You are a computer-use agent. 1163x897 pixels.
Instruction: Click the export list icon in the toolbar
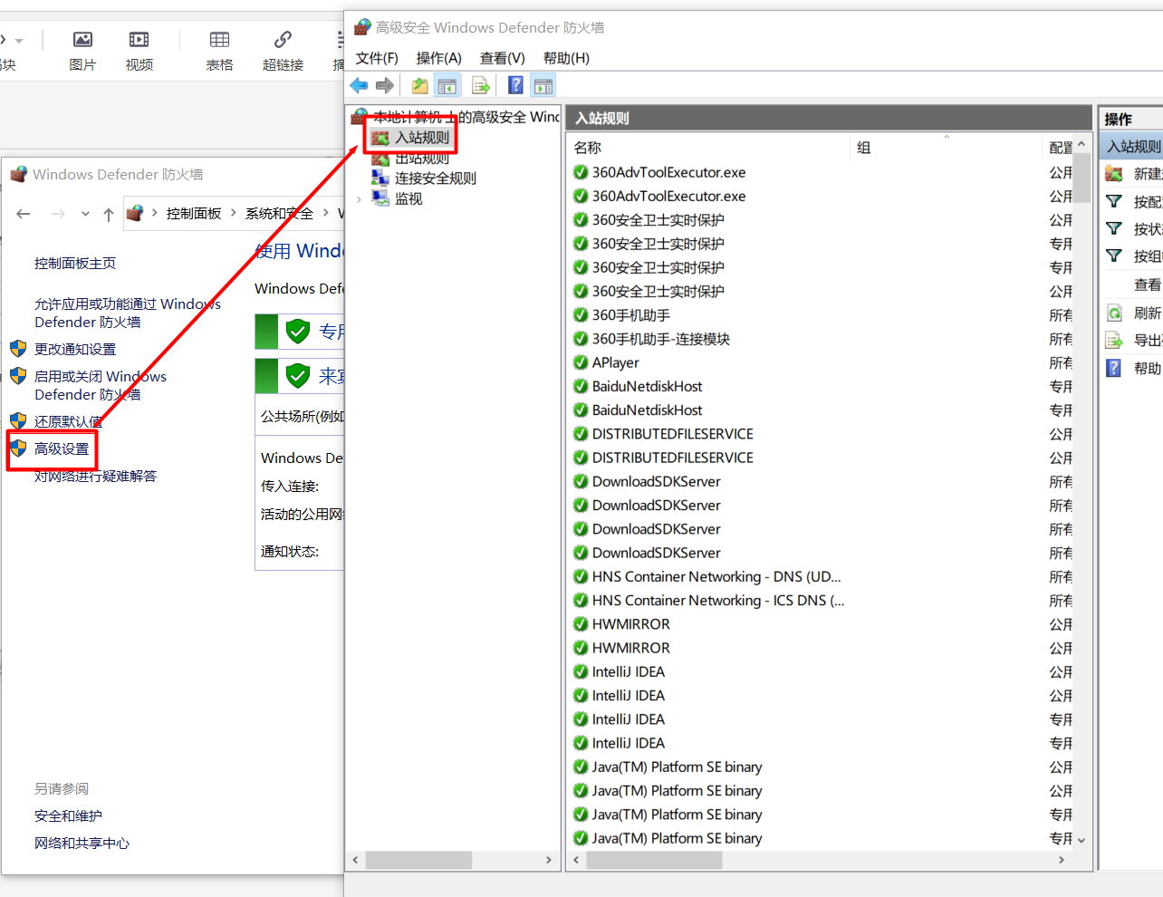(x=481, y=85)
